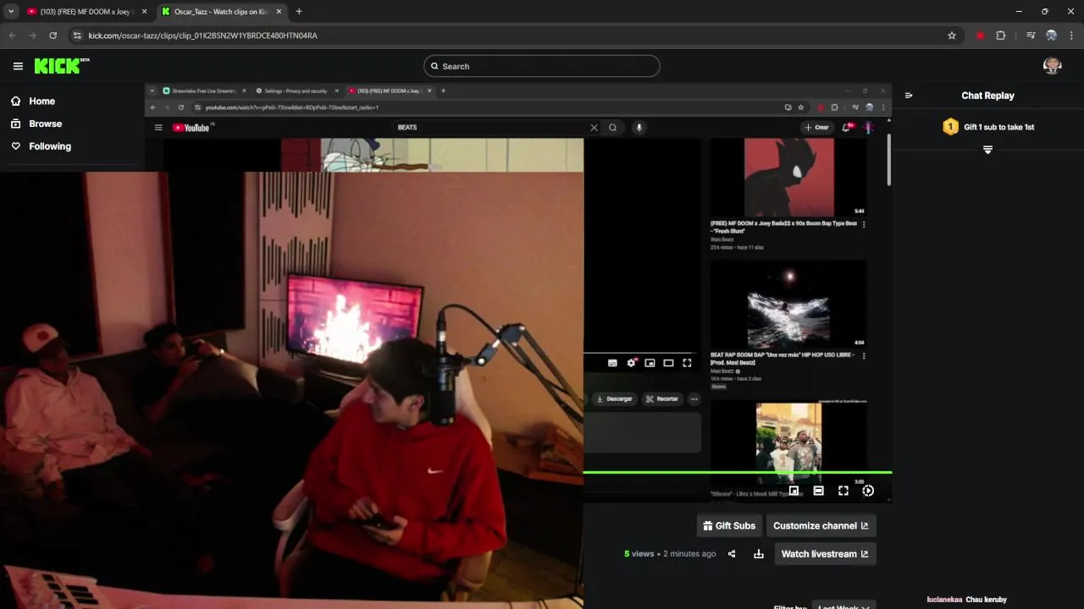Open a new browser tab
The height and width of the screenshot is (609, 1084).
(299, 12)
